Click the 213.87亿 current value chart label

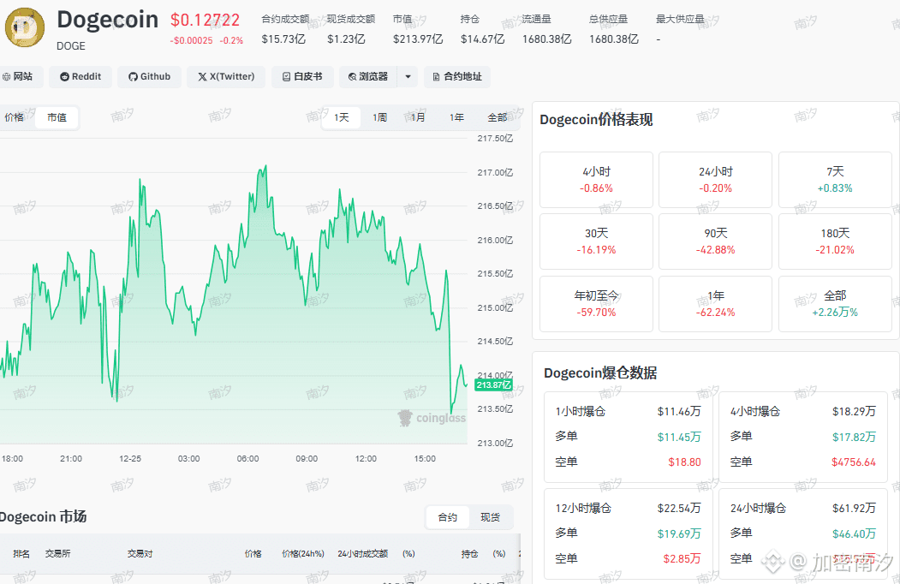[x=493, y=384]
